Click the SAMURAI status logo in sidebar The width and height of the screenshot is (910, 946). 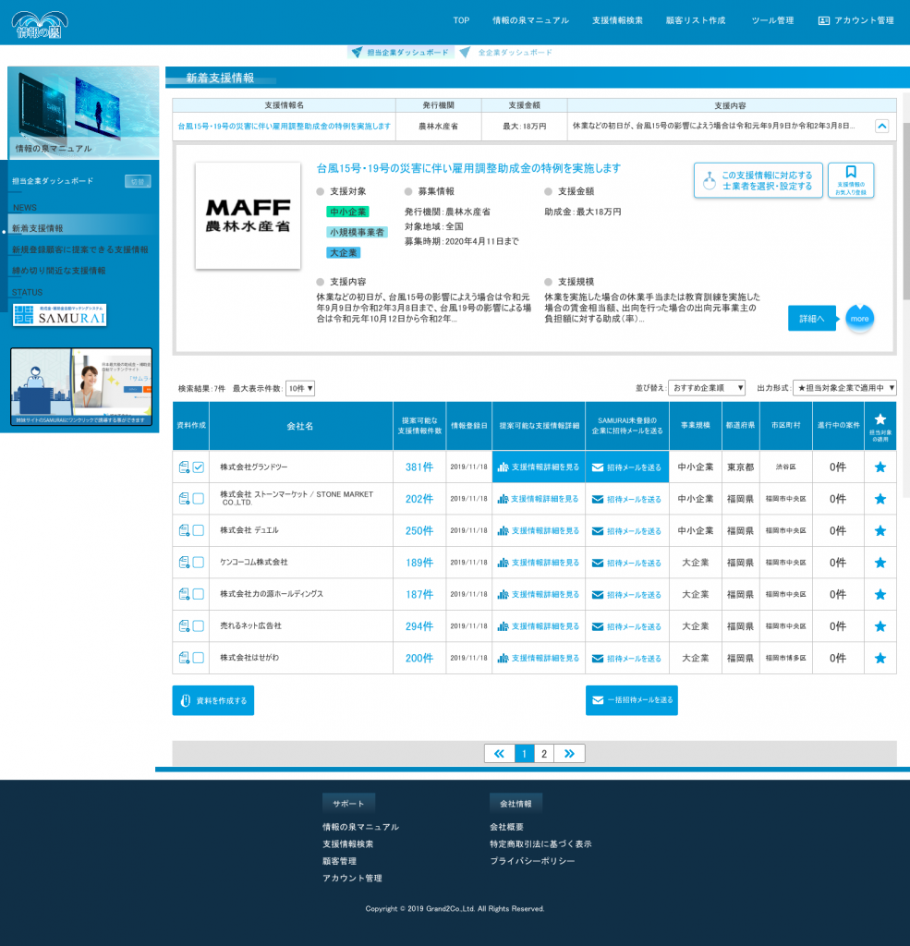coord(60,316)
